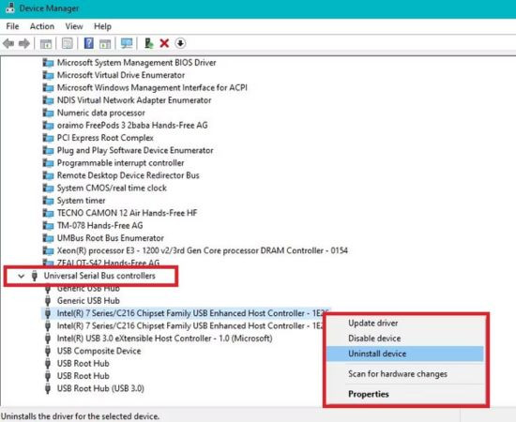Open the File menu
This screenshot has height=422, width=516.
coord(12,26)
